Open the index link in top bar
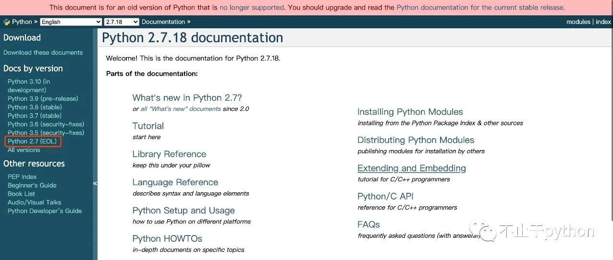Viewport: 613px width, 260px height. (603, 22)
